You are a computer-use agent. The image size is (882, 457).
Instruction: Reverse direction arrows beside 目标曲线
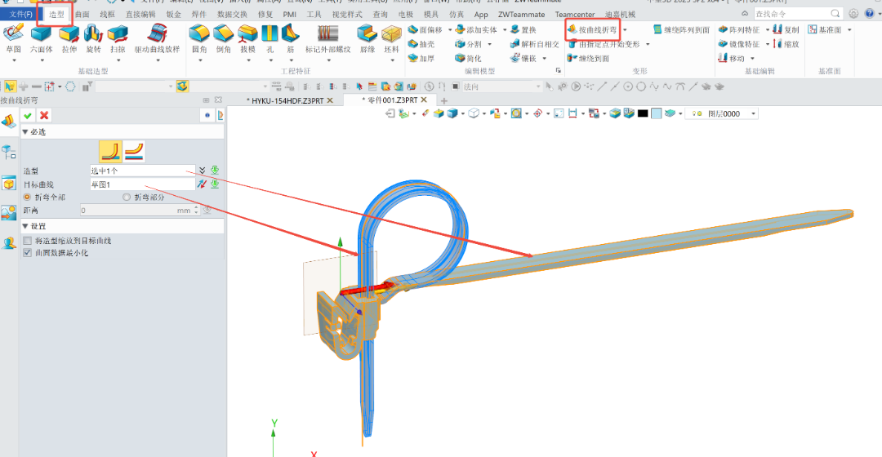click(202, 184)
